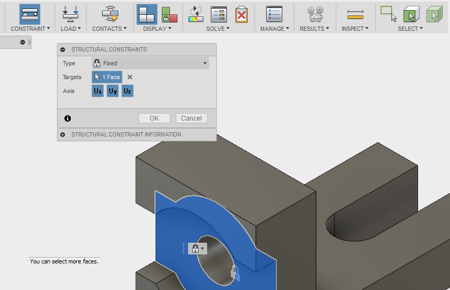Click the green-outlined window selection icon
This screenshot has height=290, width=450.
412,14
